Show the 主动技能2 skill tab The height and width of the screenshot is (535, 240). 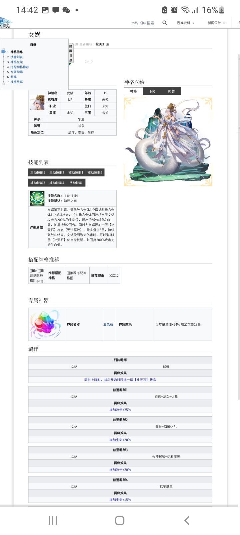point(57,173)
